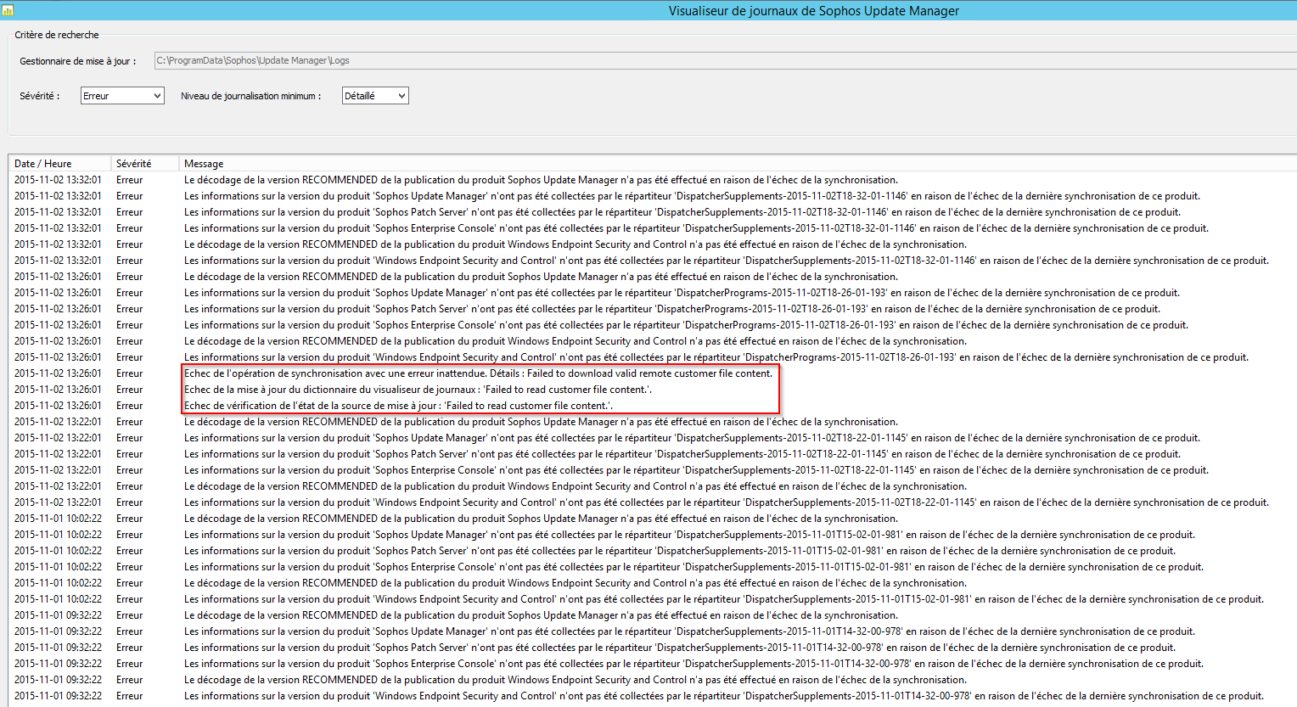The height and width of the screenshot is (707, 1297).
Task: Sort by the Sévérité column header
Action: [x=144, y=163]
